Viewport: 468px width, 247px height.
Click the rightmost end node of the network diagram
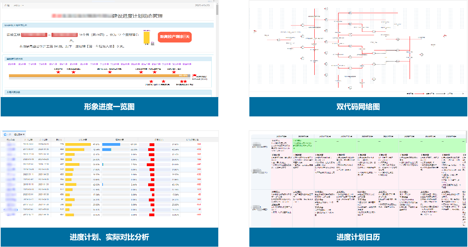pos(422,55)
